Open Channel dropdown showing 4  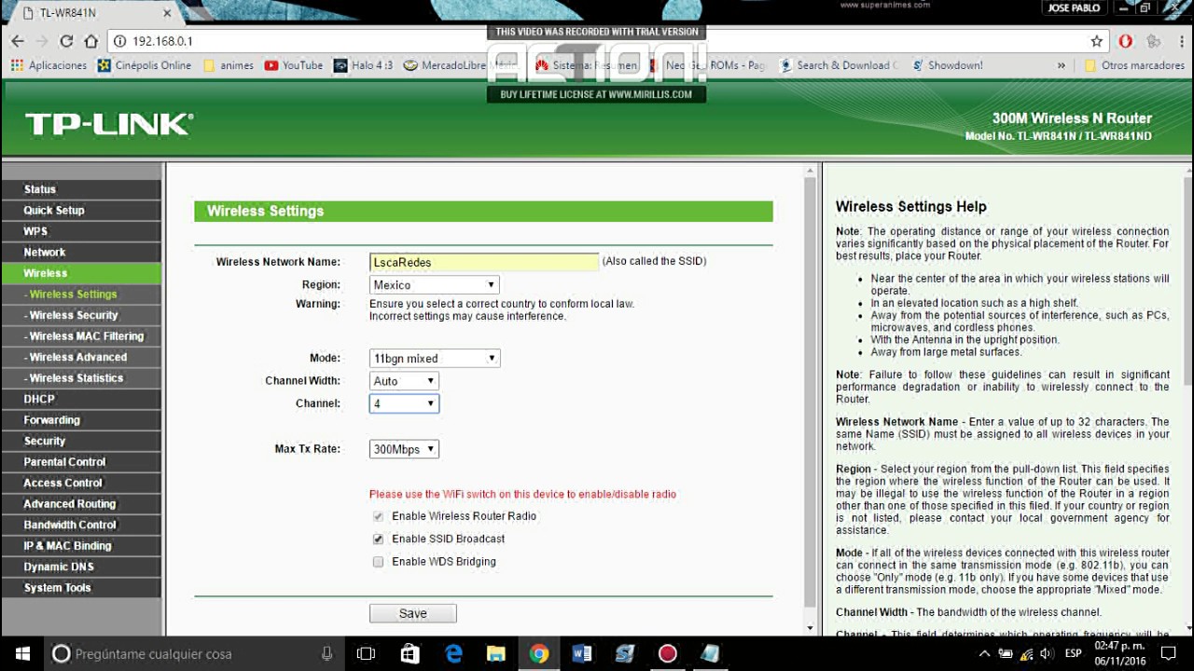404,404
